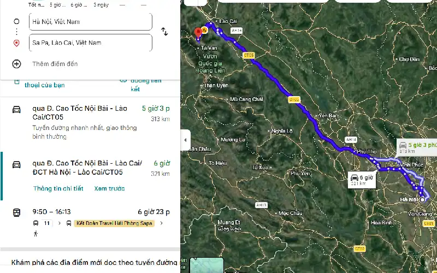Click 'Thêm điểm đến' to add a stop

tap(55, 64)
